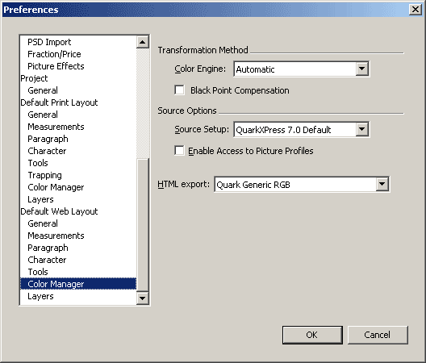Click the list scroll up arrow
426x363 pixels.
click(142, 42)
